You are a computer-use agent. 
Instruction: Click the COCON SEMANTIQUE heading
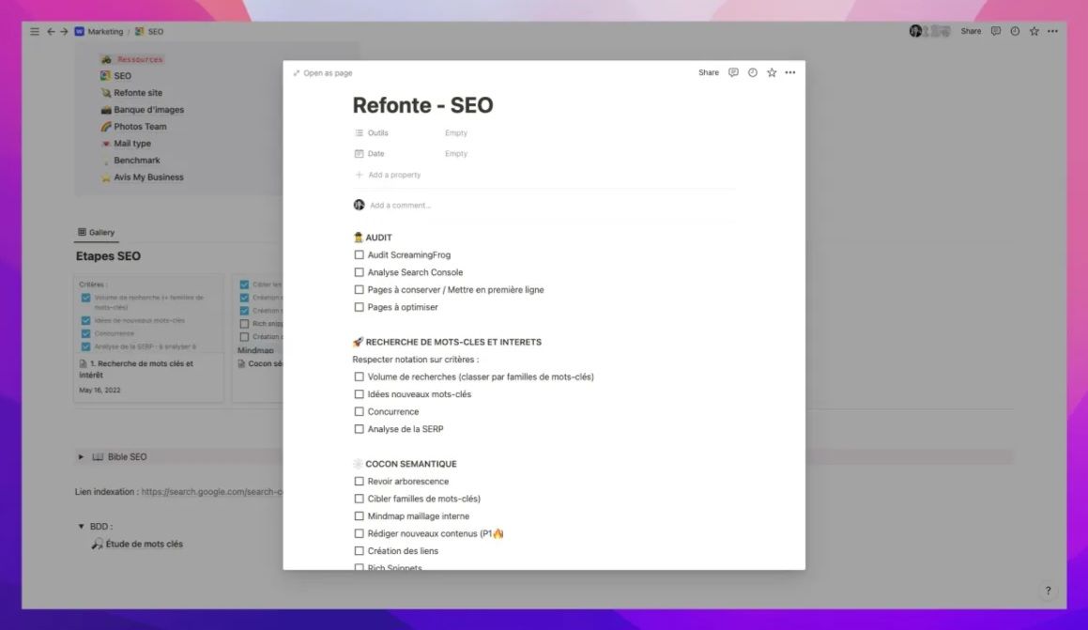point(411,464)
